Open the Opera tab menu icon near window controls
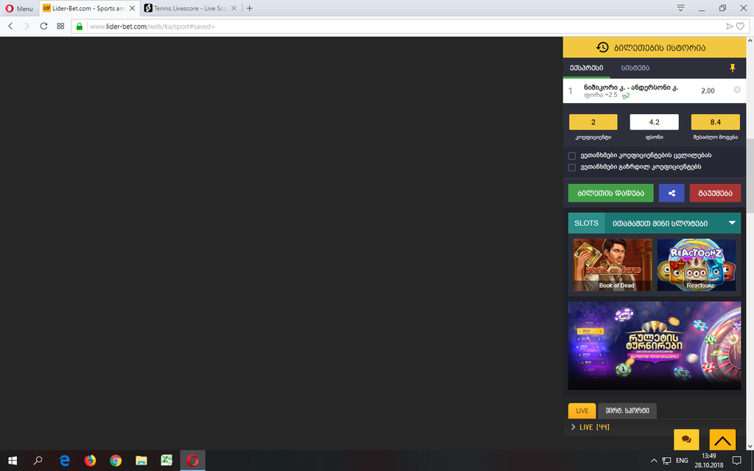754x471 pixels. 680,7
